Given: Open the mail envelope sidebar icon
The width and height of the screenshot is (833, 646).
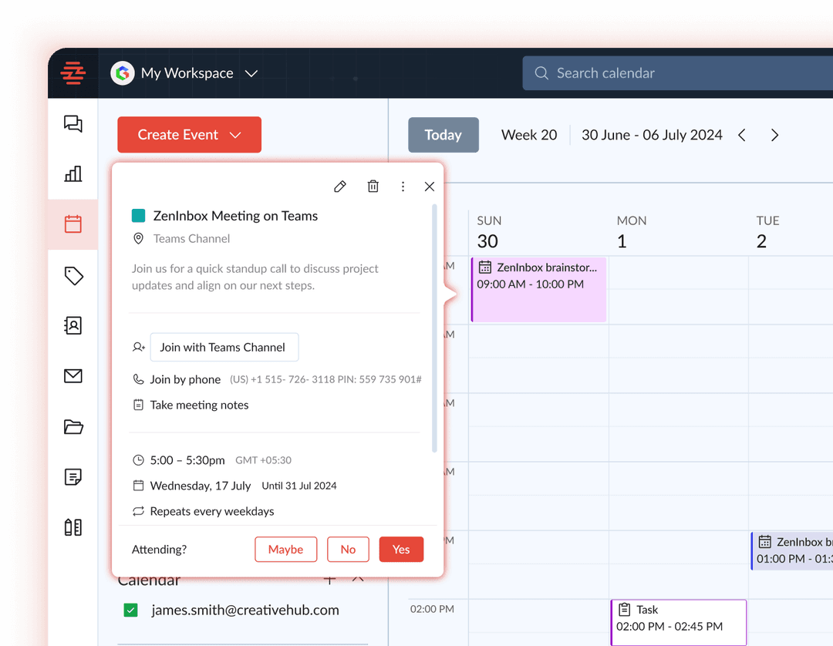Looking at the screenshot, I should (73, 376).
